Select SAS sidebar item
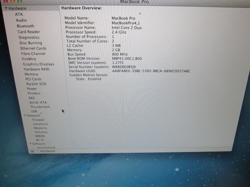Viewport: 250px width, 187px height. [x=32, y=98]
